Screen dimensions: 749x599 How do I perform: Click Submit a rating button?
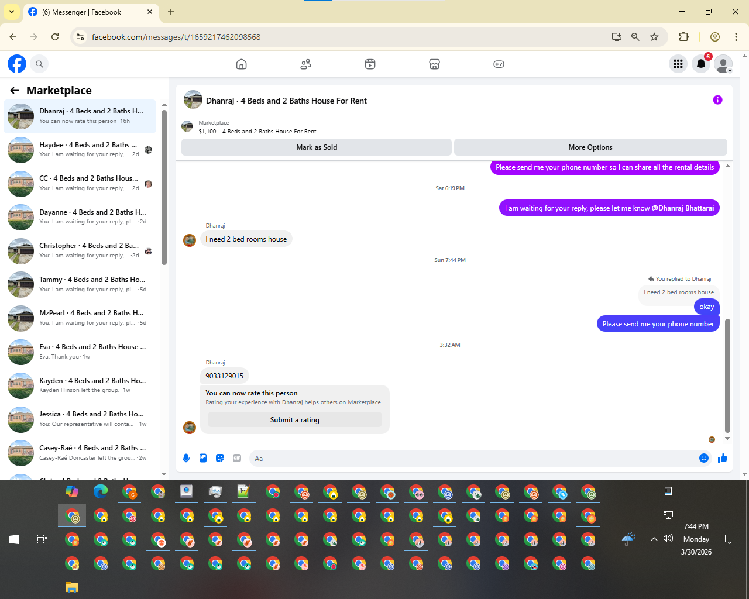(295, 420)
